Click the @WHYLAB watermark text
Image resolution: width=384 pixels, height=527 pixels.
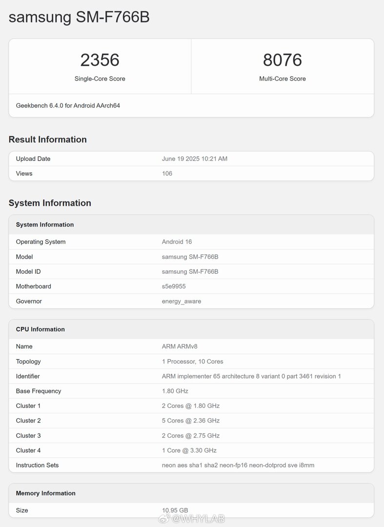(198, 519)
